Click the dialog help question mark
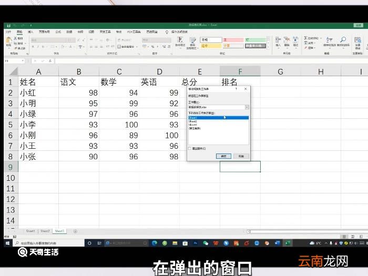This screenshot has height=276, width=368. coord(237,89)
